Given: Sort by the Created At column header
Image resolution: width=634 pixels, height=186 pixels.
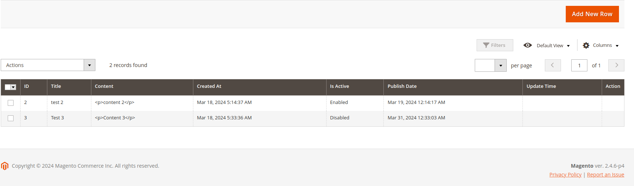Looking at the screenshot, I should [209, 86].
